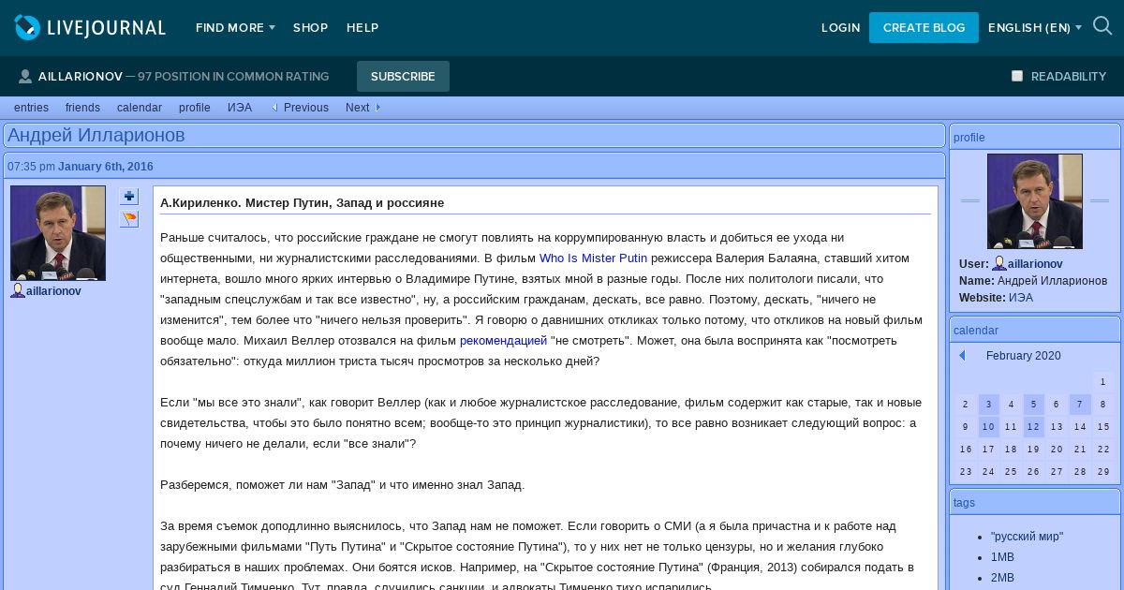Open the Shop menu item
Screen dimensions: 1124x590
coord(310,28)
